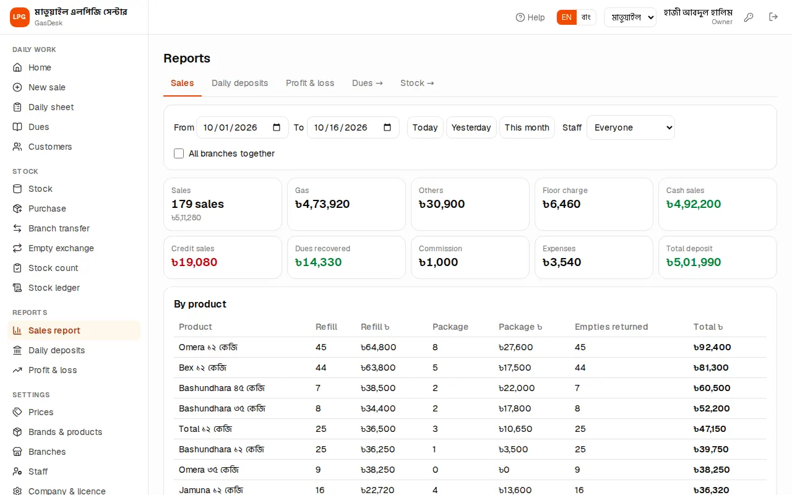Screen dimensions: 792x495
Task: Click the Stock ledger icon
Action: (x=17, y=288)
